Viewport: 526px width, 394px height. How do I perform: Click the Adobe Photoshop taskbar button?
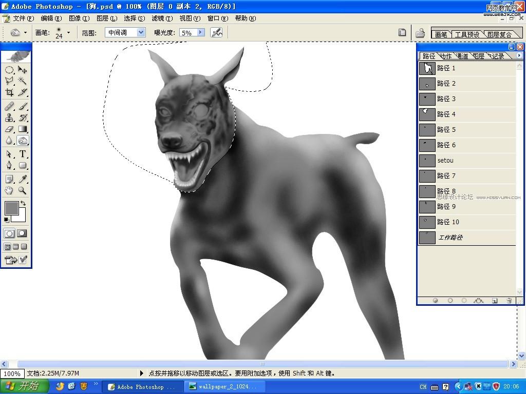(142, 387)
